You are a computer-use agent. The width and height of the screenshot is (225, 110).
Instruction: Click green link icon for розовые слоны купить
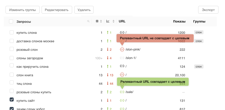click(122, 92)
